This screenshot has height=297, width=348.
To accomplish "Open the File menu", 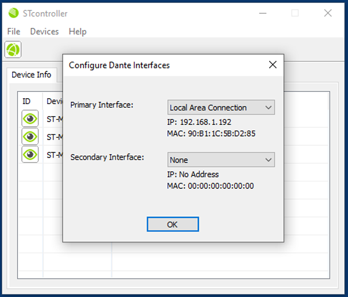I will click(x=13, y=31).
